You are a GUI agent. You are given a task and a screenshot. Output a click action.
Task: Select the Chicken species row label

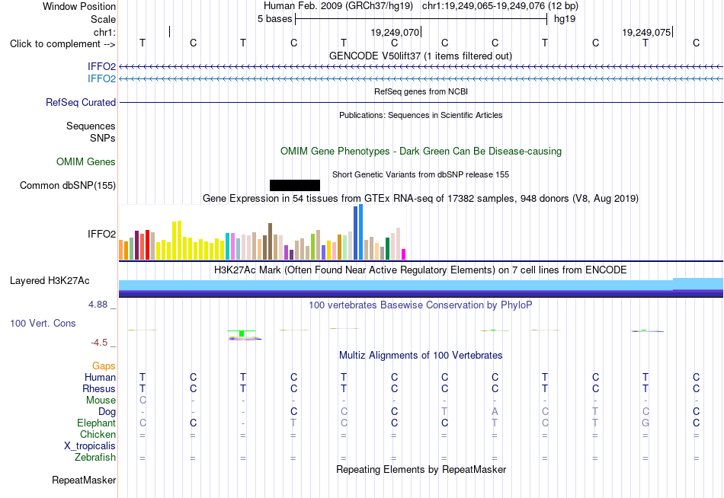[98, 434]
